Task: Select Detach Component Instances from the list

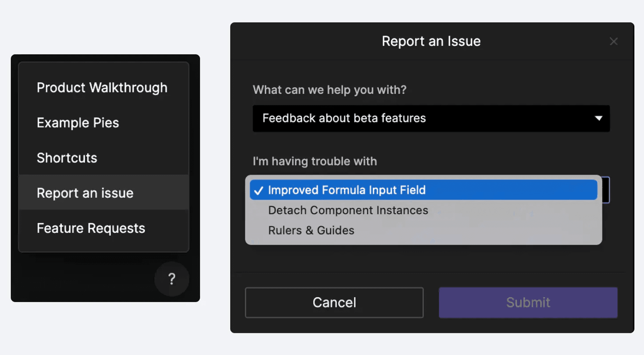Action: (x=348, y=210)
